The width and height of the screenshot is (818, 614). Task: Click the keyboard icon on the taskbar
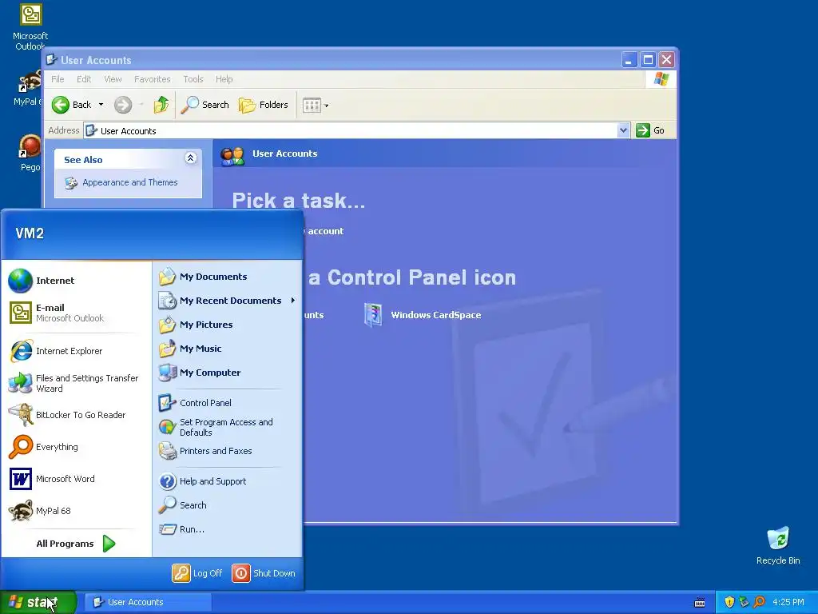[700, 603]
